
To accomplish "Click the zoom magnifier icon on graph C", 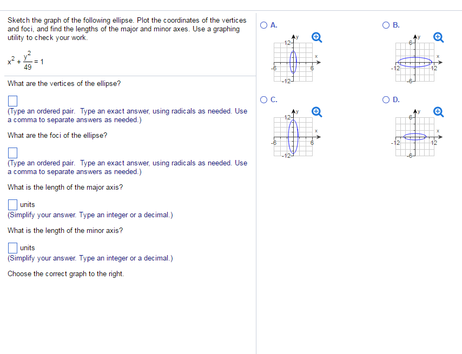I will coord(316,112).
